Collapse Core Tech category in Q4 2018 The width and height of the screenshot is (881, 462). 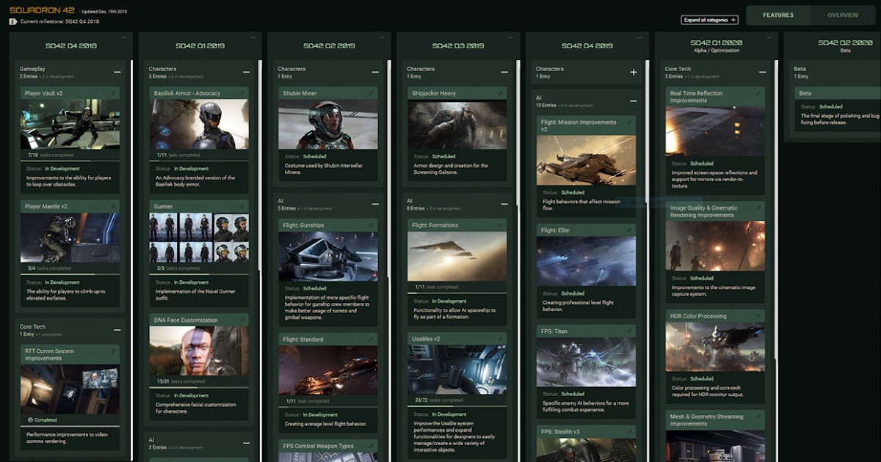117,330
